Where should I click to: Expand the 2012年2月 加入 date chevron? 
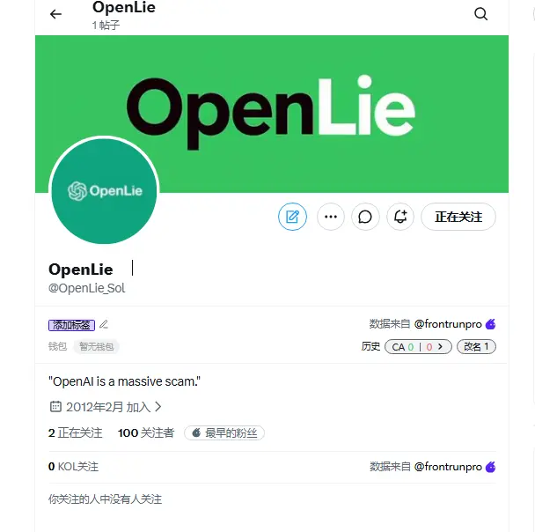coord(158,406)
